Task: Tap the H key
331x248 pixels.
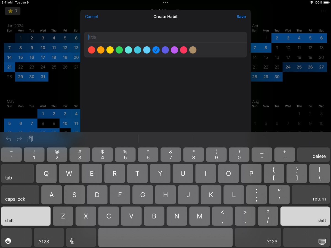Action: tap(165, 195)
